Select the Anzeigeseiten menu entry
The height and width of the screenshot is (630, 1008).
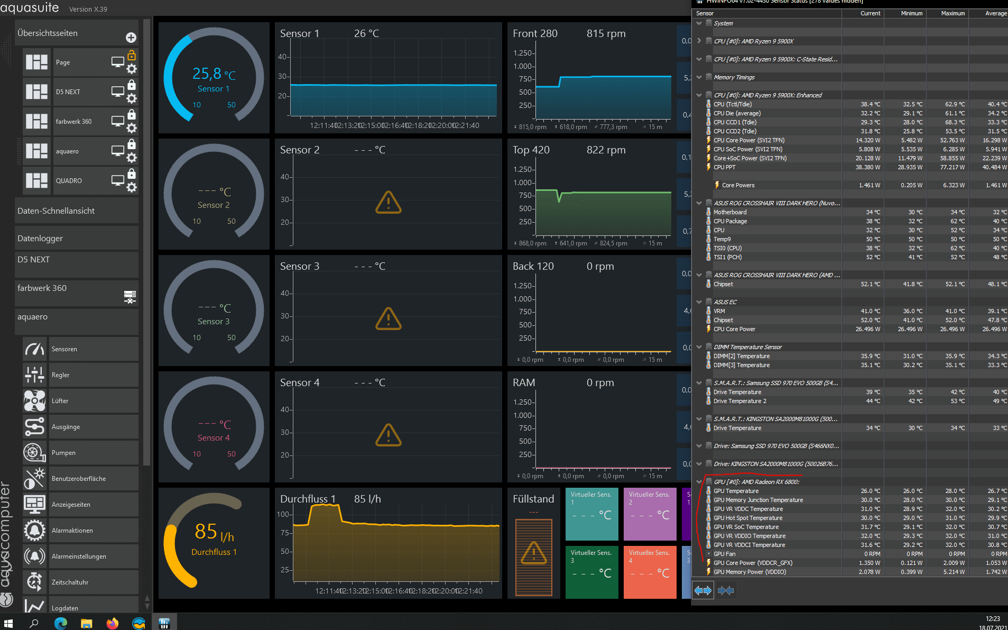tap(94, 505)
